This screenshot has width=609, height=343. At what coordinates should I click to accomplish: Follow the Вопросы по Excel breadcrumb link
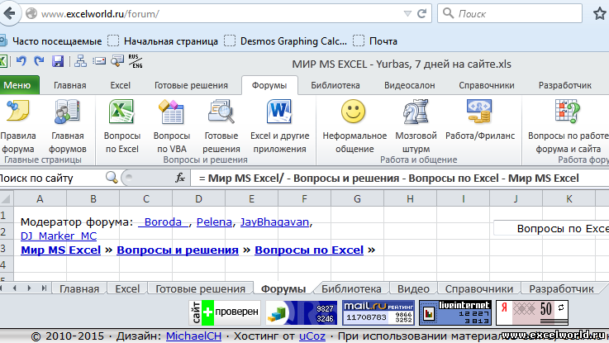click(309, 250)
